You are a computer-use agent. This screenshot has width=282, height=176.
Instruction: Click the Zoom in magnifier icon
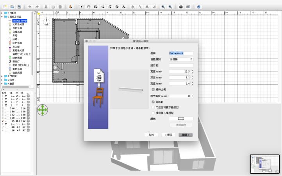163,7
